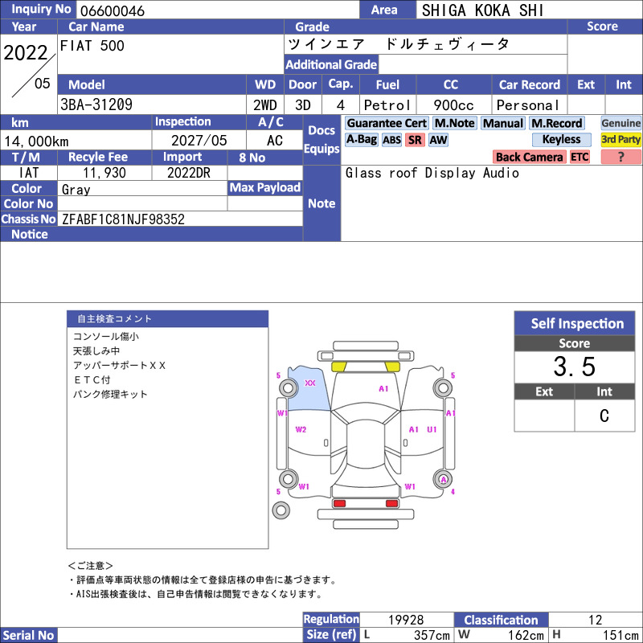Select the 3D door value
Image resolution: width=643 pixels, height=643 pixels.
point(303,105)
